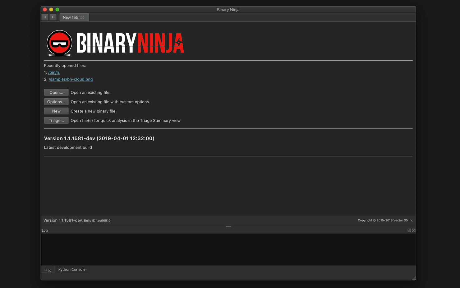460x288 pixels.
Task: Switch to the Python Console tab
Action: coord(72,269)
